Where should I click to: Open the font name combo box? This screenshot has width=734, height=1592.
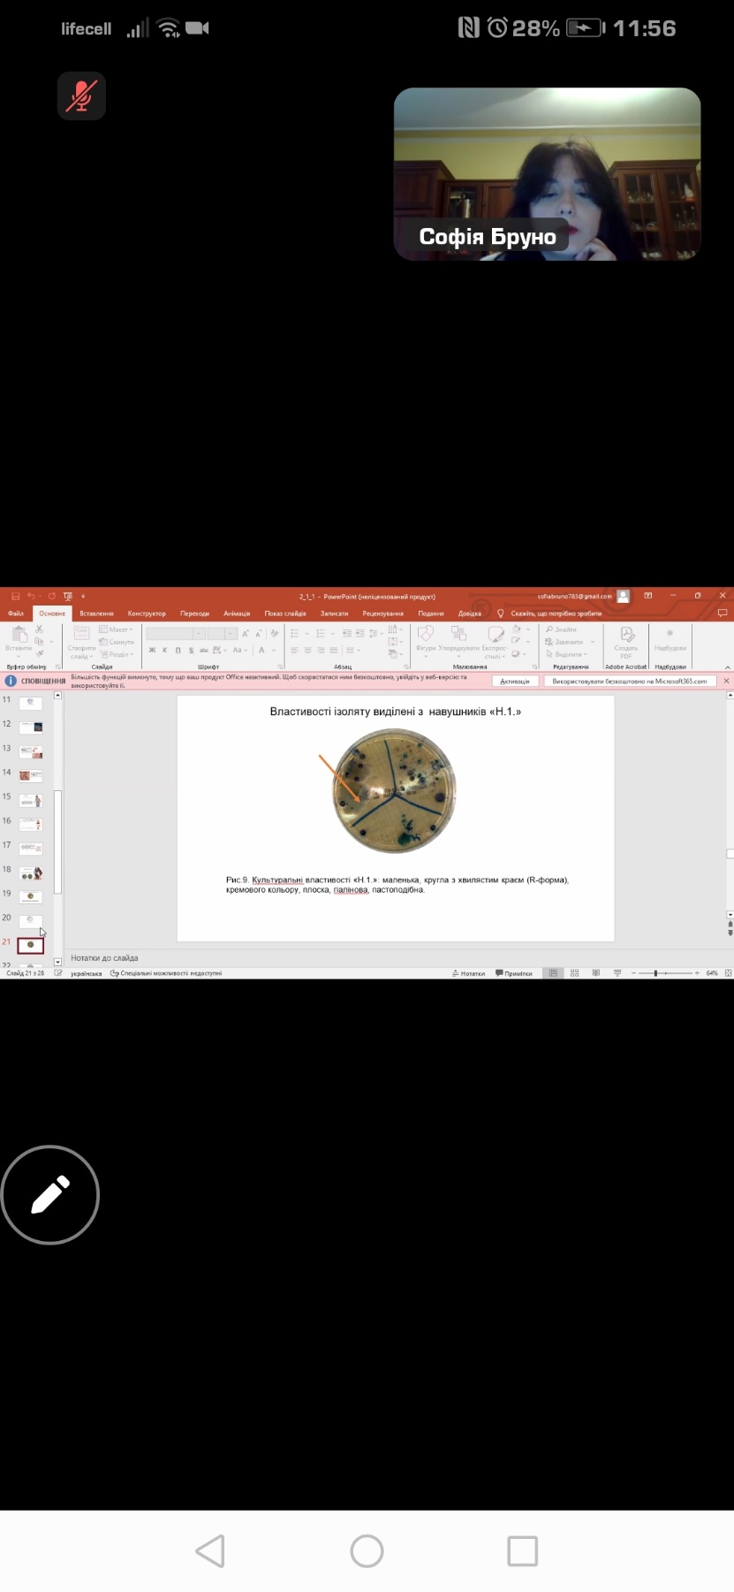[x=175, y=634]
